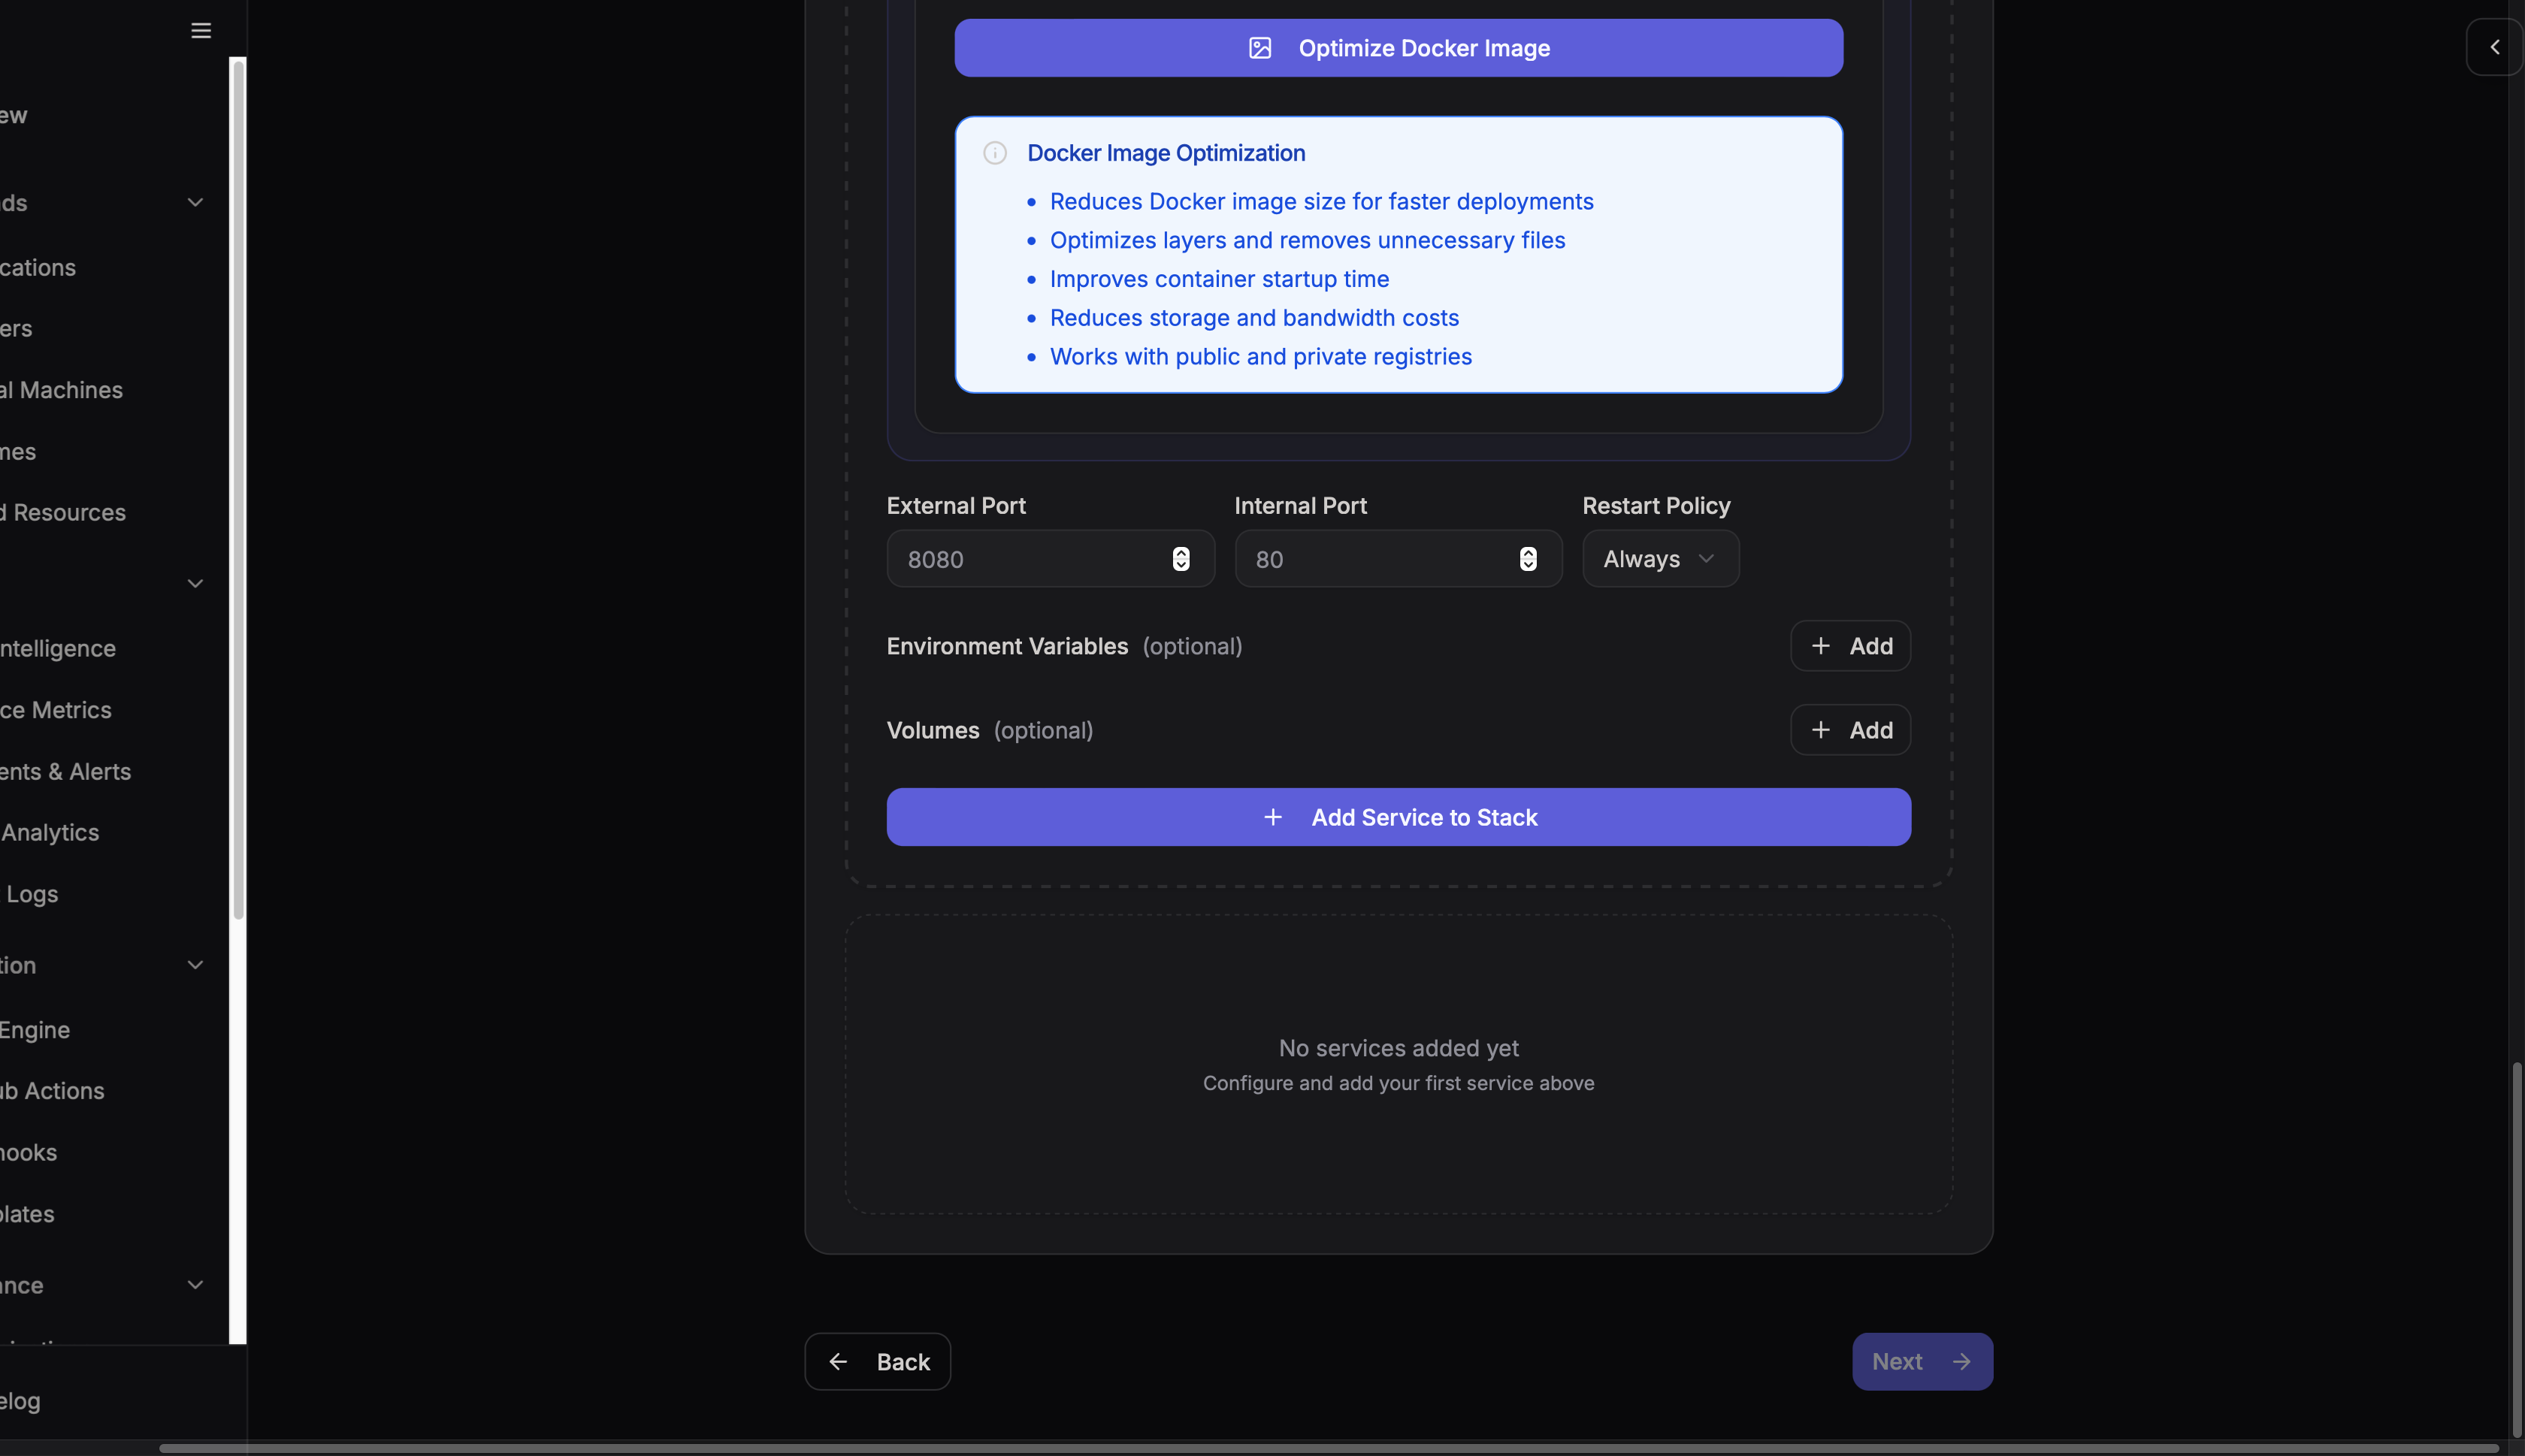Click the plus icon next to Volumes Add
Viewport: 2525px width, 1456px height.
pos(1819,730)
